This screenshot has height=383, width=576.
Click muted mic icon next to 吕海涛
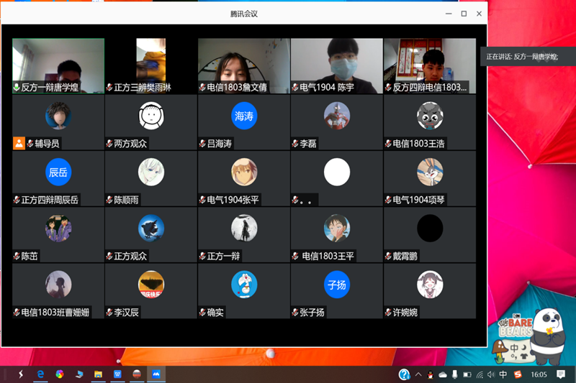coord(202,143)
